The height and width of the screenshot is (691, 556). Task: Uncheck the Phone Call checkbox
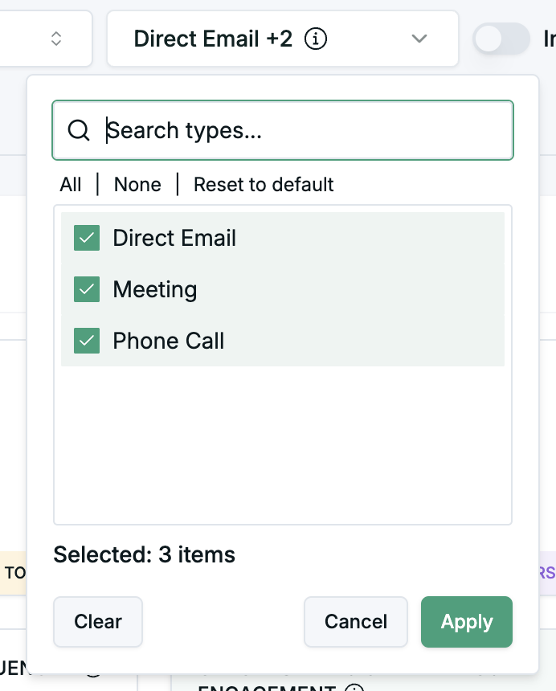(x=87, y=341)
